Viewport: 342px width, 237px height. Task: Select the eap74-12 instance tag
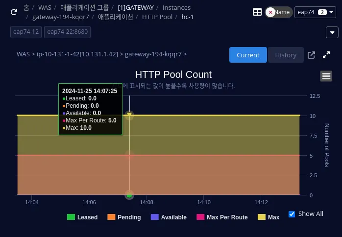click(x=26, y=32)
